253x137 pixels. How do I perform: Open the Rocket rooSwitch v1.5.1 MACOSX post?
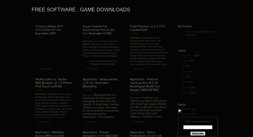click(x=100, y=134)
